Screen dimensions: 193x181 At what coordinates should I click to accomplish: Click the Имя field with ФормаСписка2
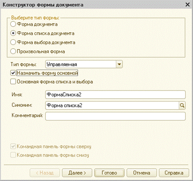[x=116, y=95]
